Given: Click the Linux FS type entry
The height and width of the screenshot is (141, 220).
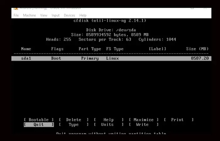Looking at the screenshot, I should coord(113,58).
